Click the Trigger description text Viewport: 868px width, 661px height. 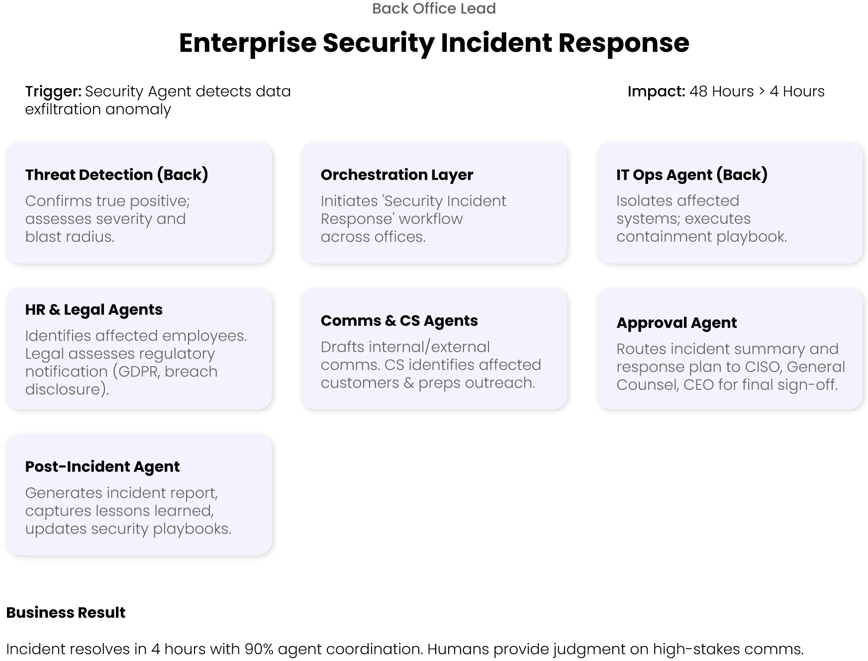[x=158, y=100]
